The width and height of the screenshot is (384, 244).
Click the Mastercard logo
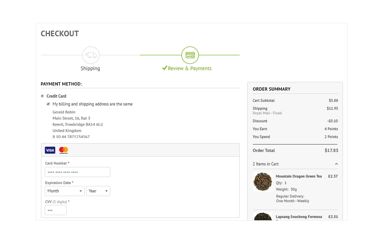[x=64, y=150]
